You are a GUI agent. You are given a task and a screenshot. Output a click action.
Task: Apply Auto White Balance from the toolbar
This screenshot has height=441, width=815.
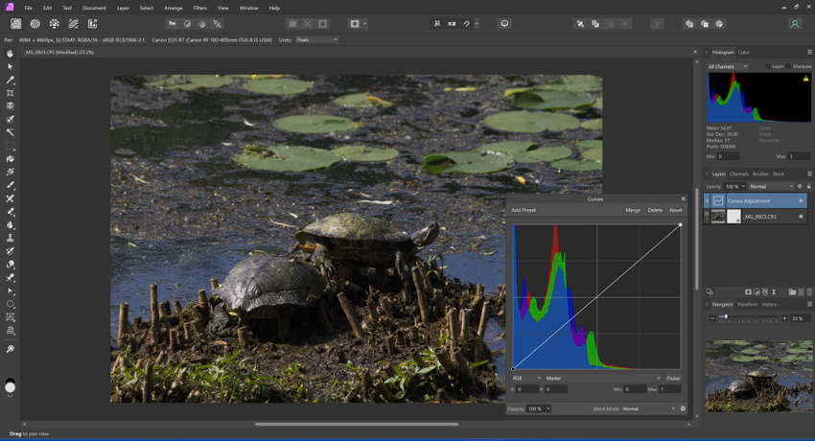click(218, 24)
